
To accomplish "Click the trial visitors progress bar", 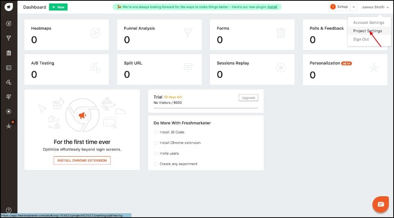I will [206, 108].
